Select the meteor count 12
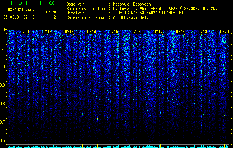The width and height of the screenshot is (233, 148). 54,17
